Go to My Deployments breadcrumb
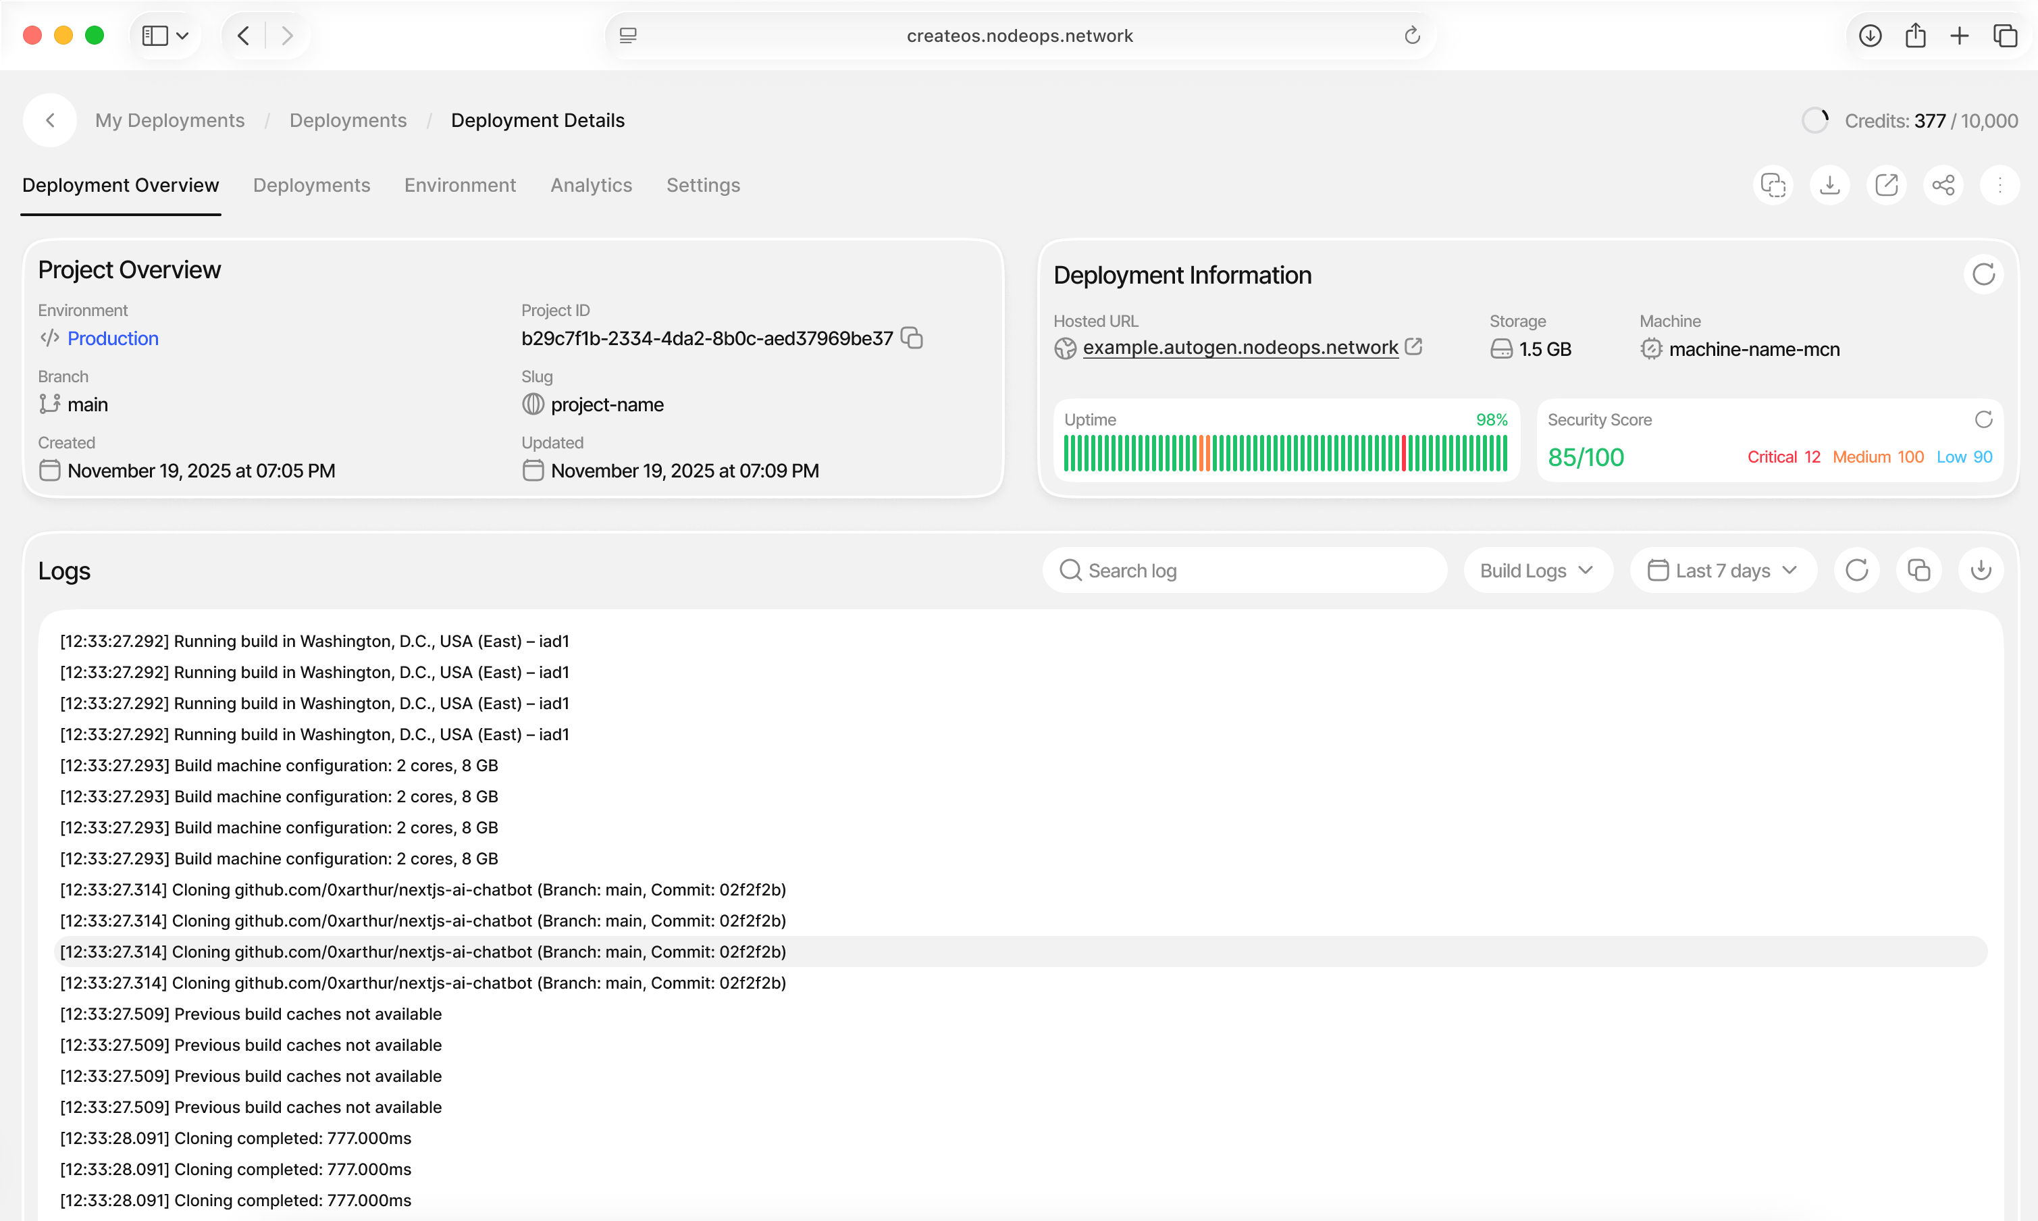The image size is (2038, 1221). point(169,120)
